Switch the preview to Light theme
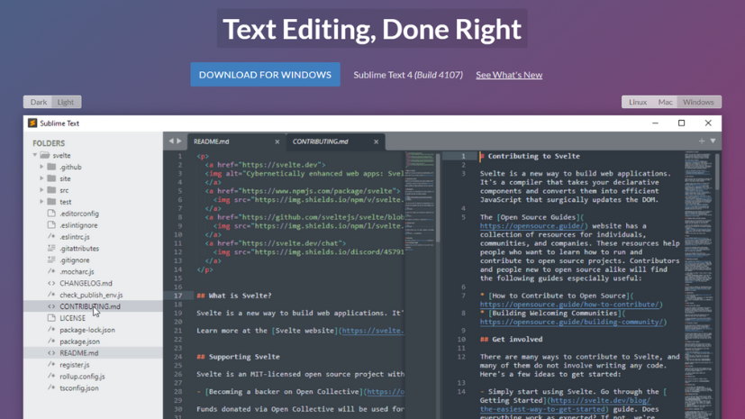 (66, 103)
